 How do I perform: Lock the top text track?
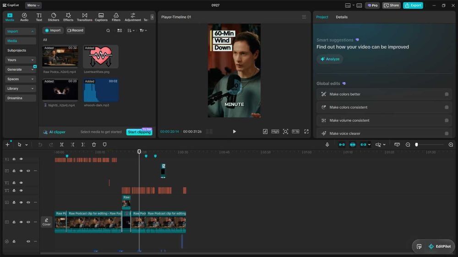(x=14, y=159)
